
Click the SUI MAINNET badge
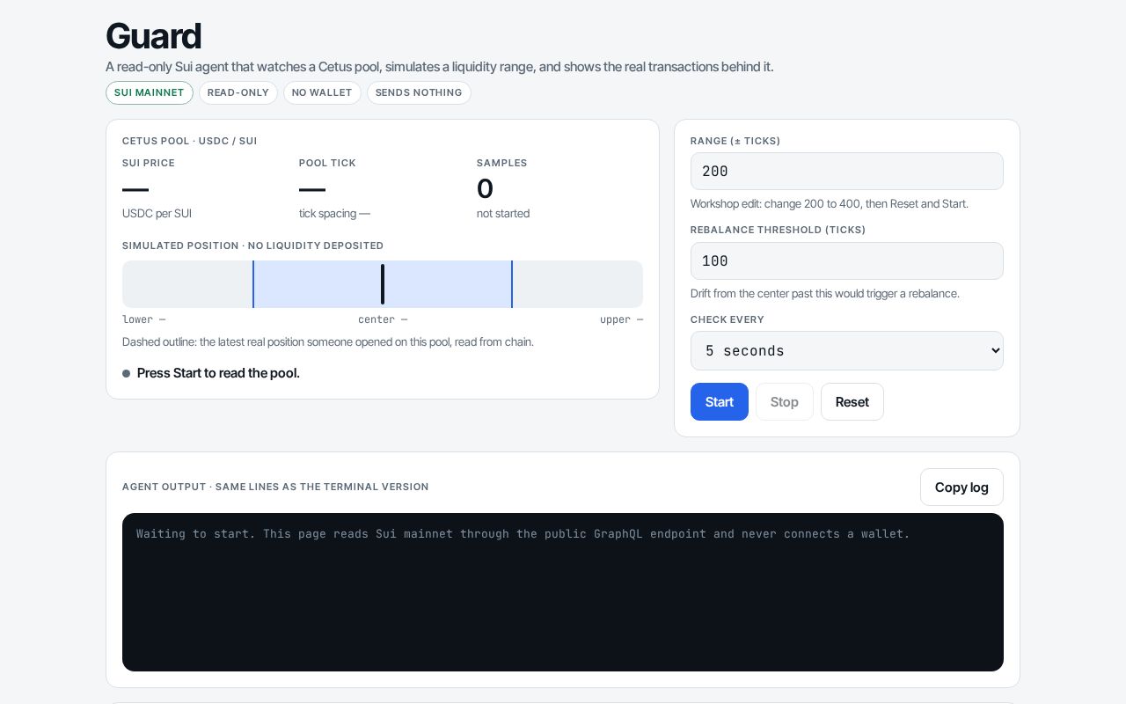(x=150, y=92)
